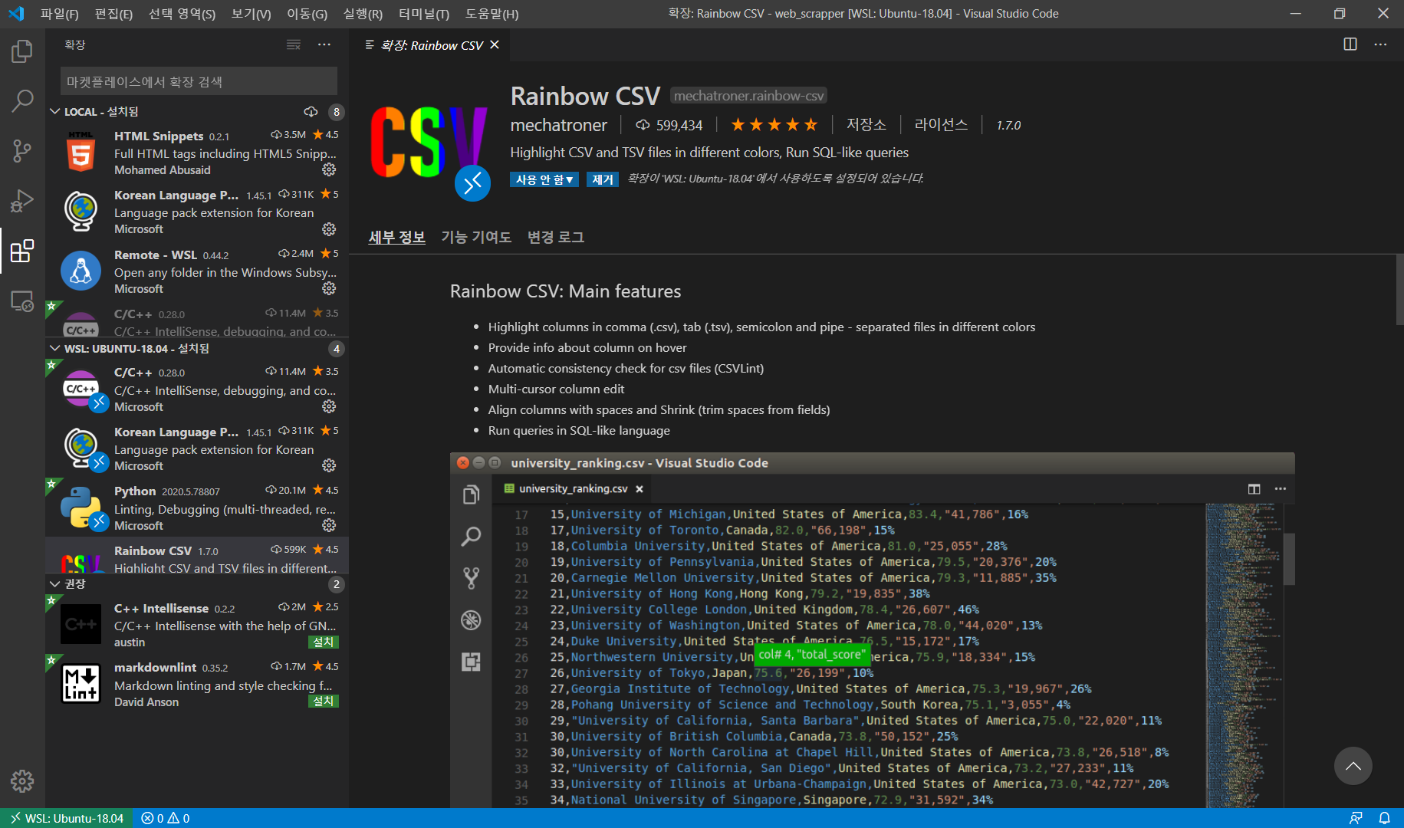Screen dimensions: 1404x828
Task: Open the 저장소 repository link
Action: pyautogui.click(x=866, y=124)
